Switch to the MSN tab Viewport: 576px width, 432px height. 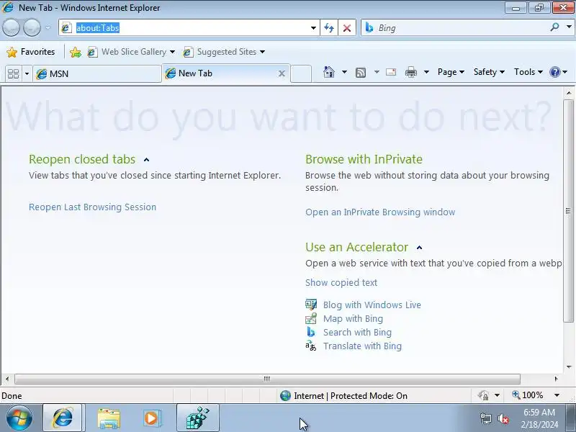[97, 74]
